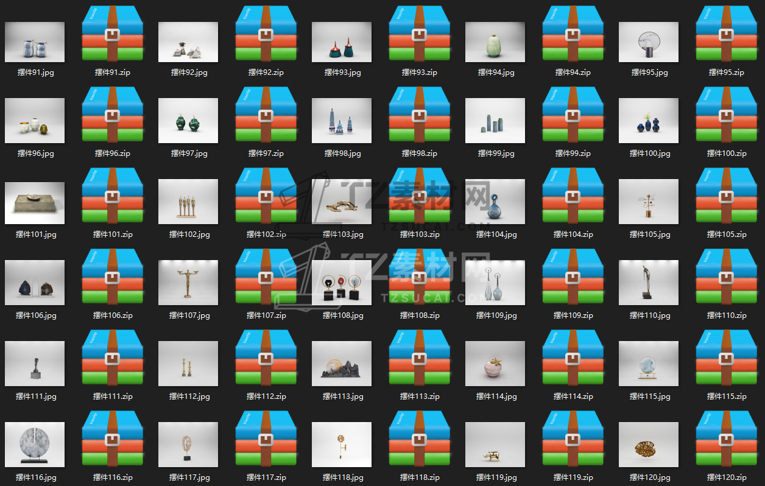Screen dimensions: 765x486
Task: Open the 摆件107.jpg candelabra thumbnail
Action: 188,283
